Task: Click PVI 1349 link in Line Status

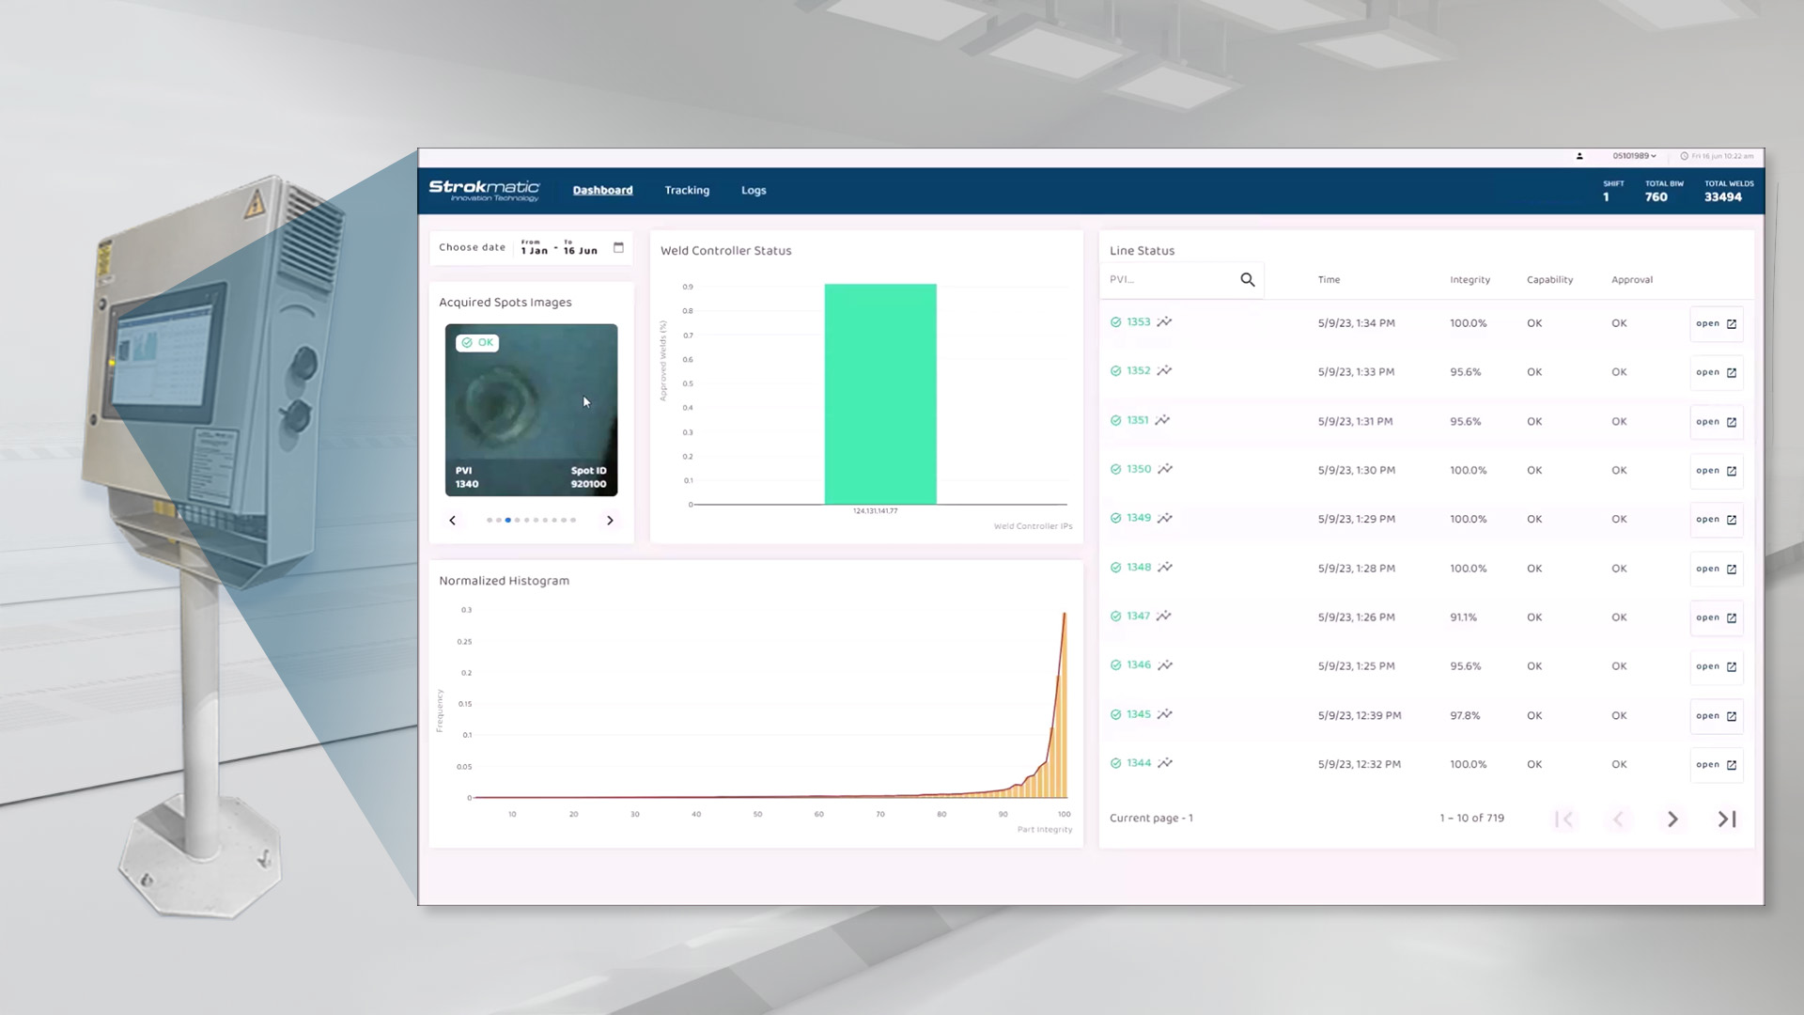Action: (1138, 519)
